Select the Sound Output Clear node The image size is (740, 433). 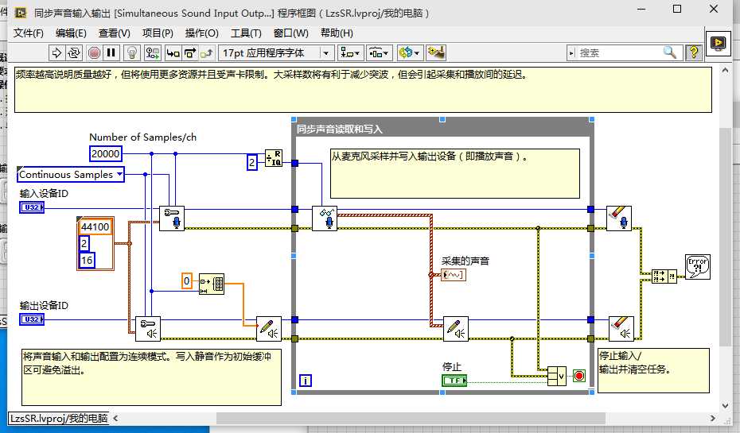[621, 328]
